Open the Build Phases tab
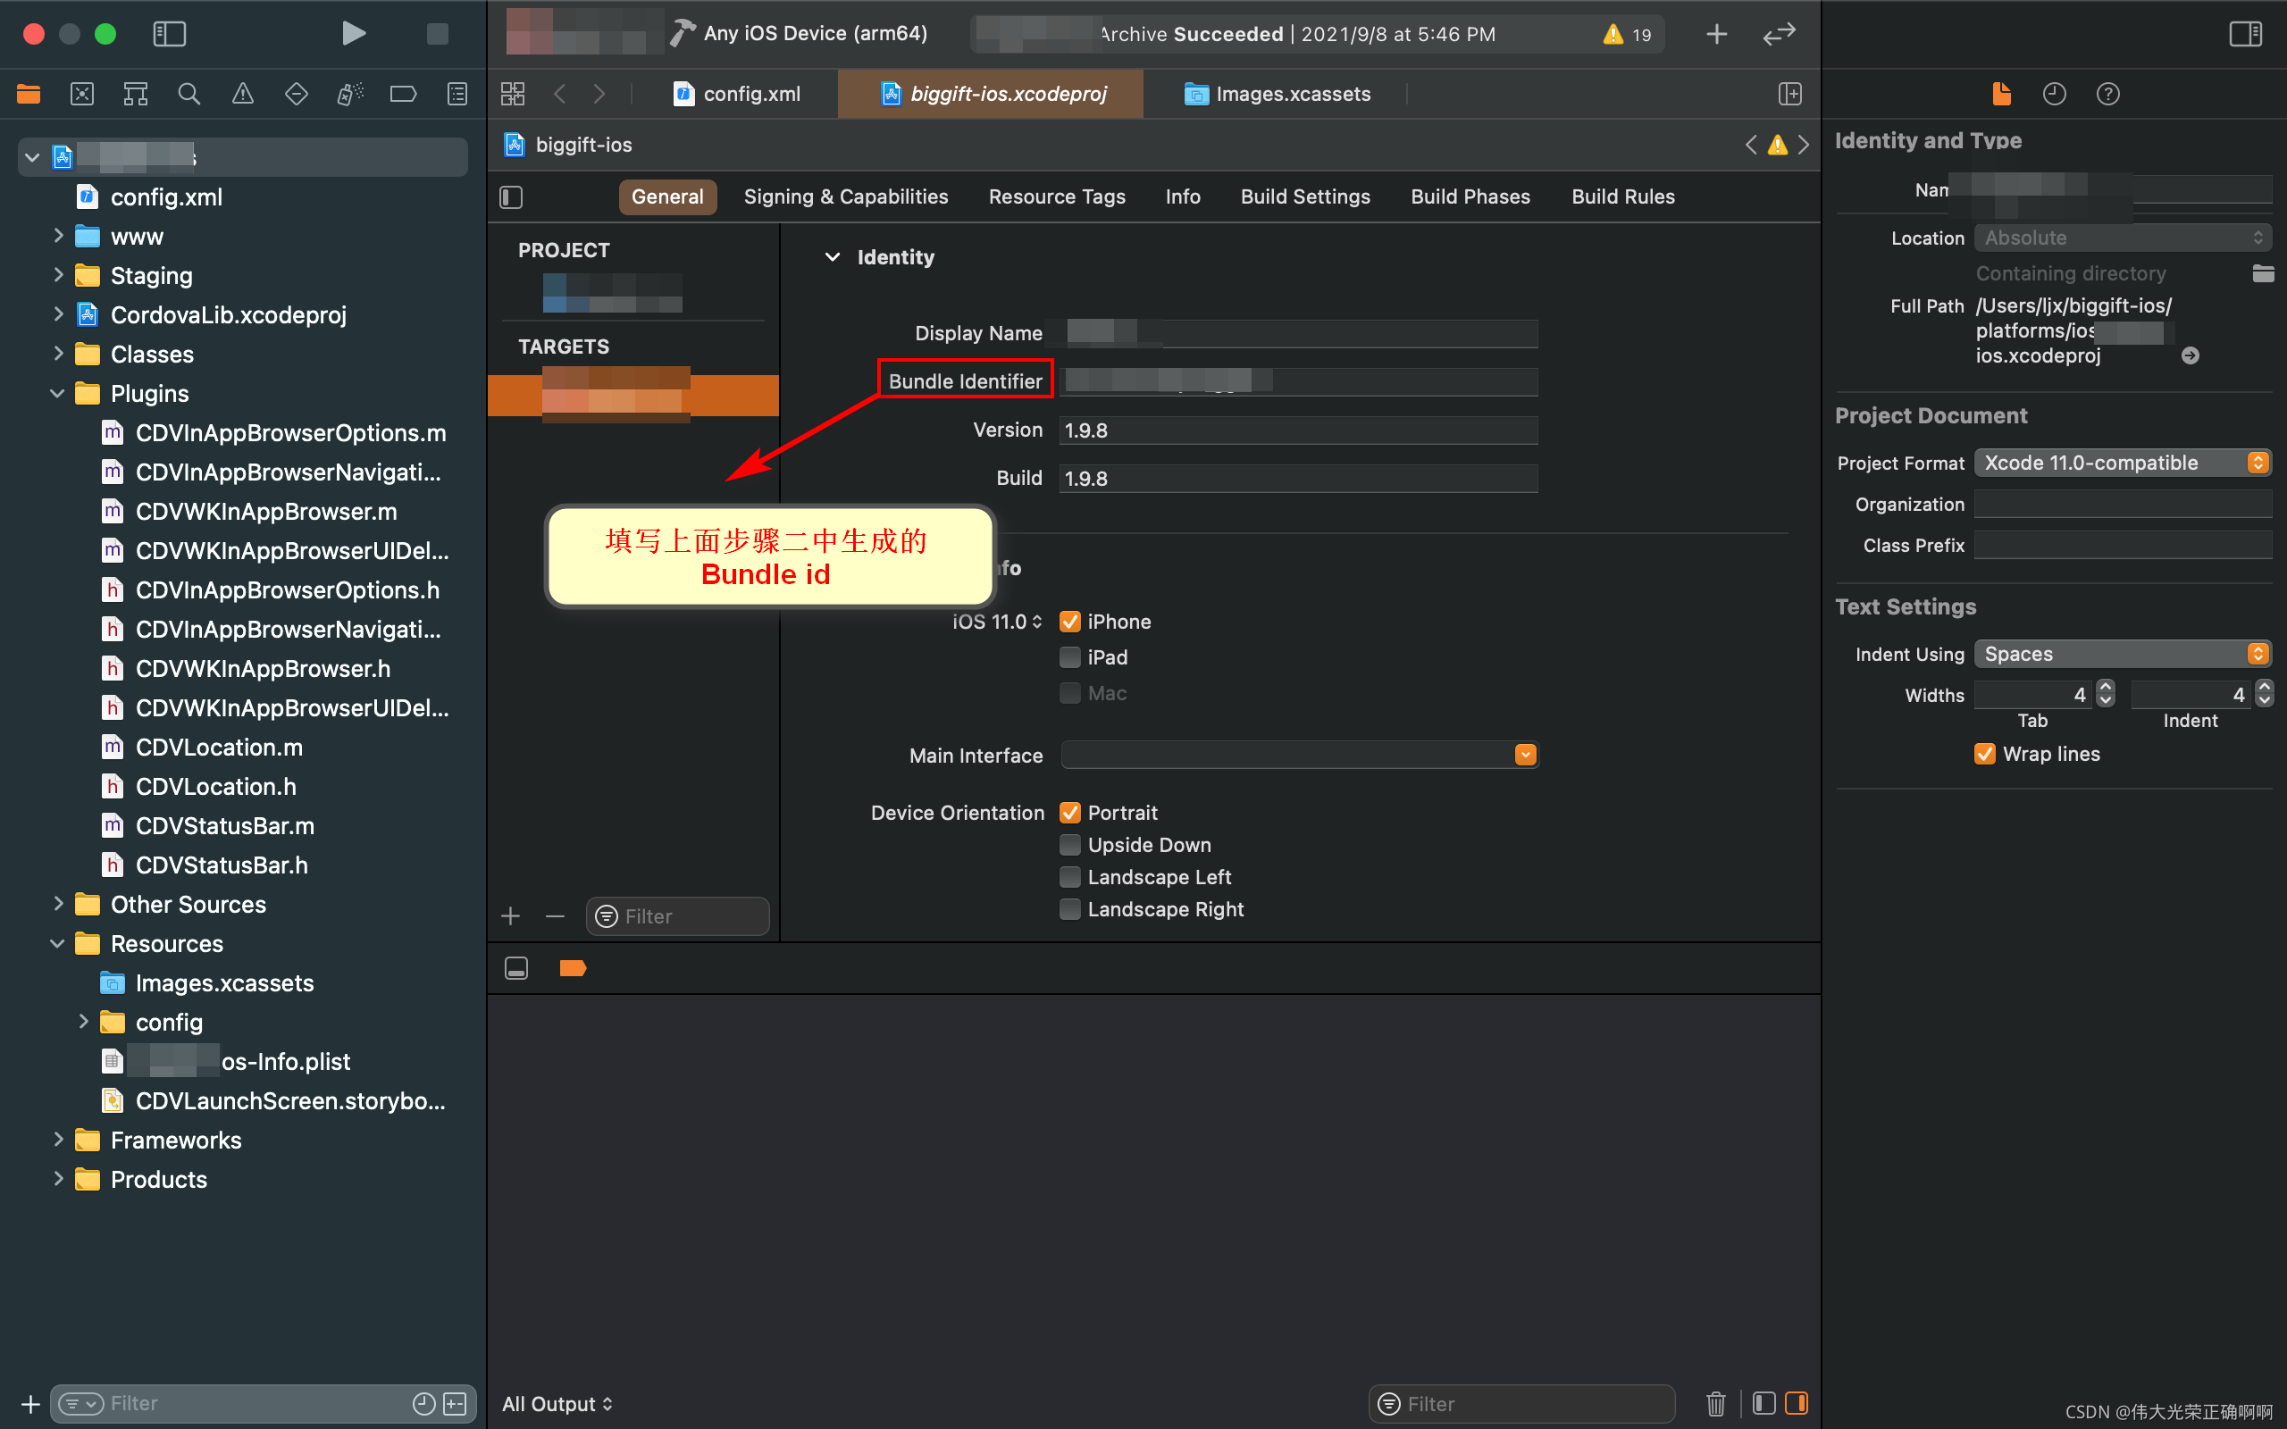 [1470, 196]
